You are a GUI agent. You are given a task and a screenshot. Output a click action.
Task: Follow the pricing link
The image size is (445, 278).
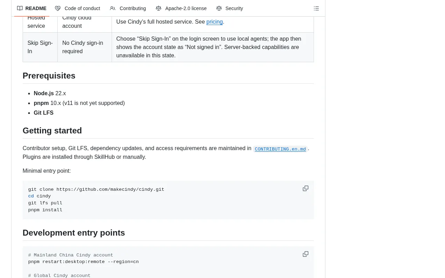pyautogui.click(x=215, y=22)
